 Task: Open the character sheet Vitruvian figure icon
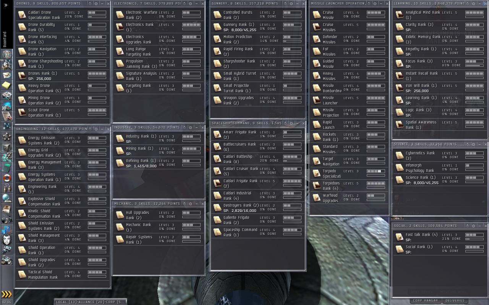click(6, 54)
